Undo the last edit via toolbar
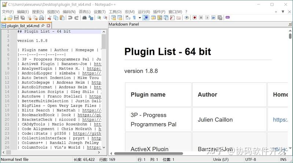The image size is (293, 163). 70,18
